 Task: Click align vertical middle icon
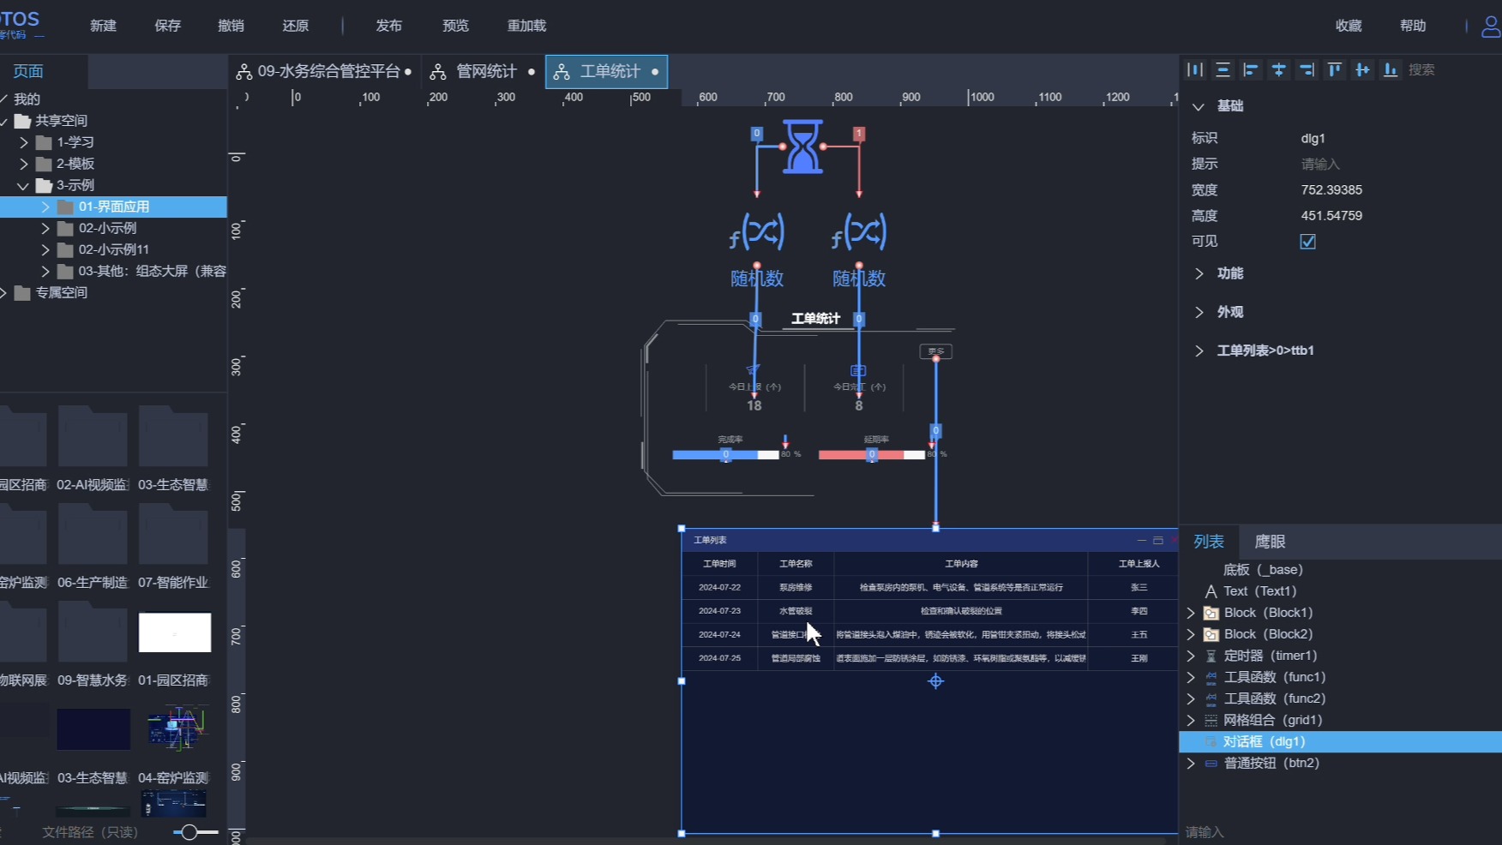1362,69
